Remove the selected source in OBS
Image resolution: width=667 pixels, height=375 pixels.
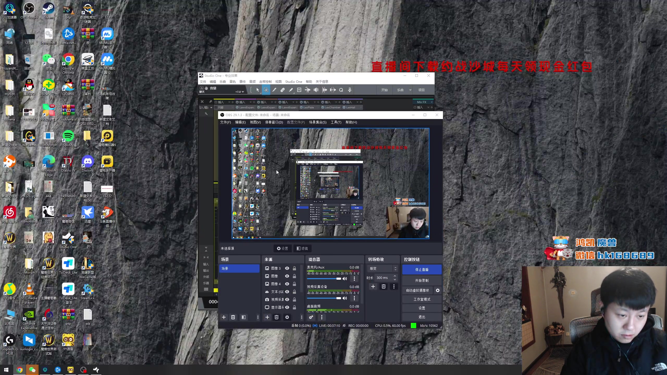pos(276,317)
